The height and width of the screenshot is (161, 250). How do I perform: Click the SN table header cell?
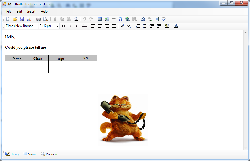tap(85, 58)
